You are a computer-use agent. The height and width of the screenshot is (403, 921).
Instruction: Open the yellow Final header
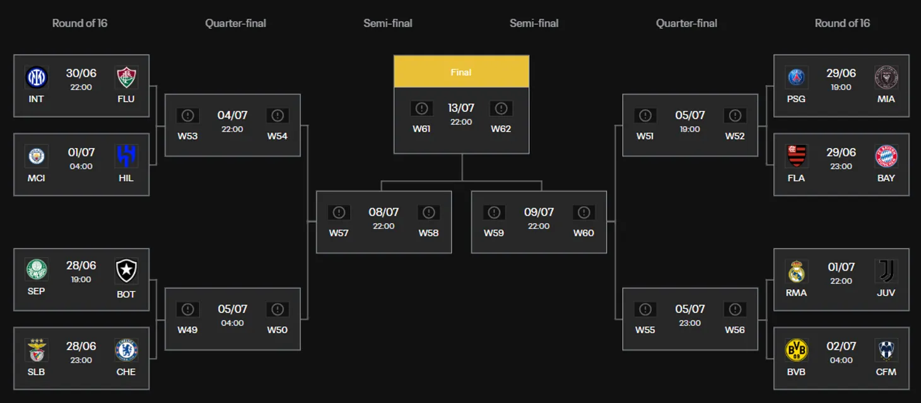tap(461, 72)
